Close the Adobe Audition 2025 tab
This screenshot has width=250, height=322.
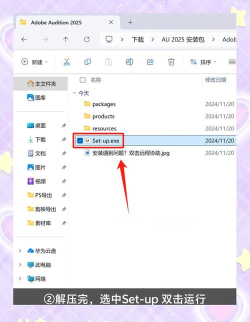click(x=111, y=22)
